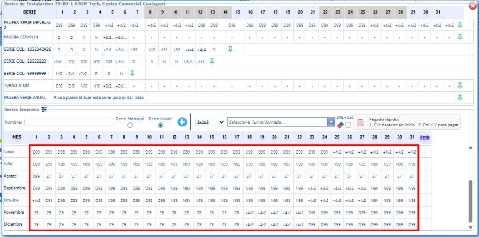Pin the SERIE COL: 1232342426 series
The height and width of the screenshot is (237, 479).
click(x=230, y=49)
